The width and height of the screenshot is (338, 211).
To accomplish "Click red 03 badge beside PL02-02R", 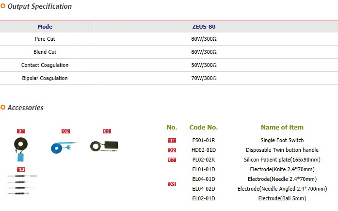I will point(172,160).
